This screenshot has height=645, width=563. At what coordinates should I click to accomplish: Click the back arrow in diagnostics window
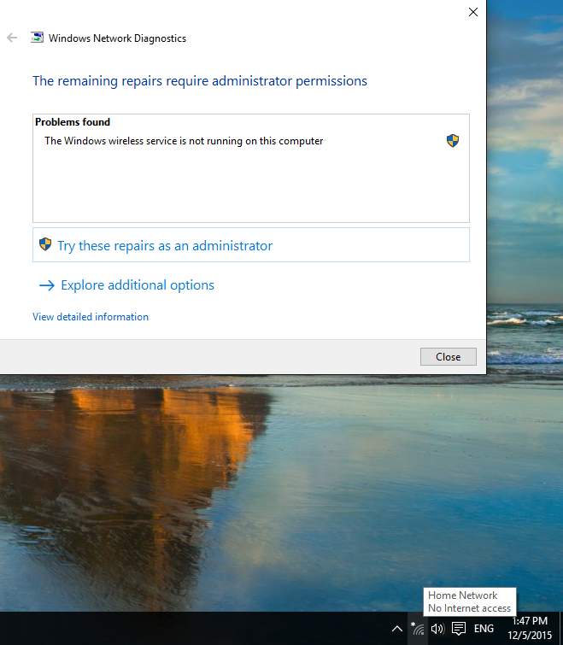tap(12, 38)
